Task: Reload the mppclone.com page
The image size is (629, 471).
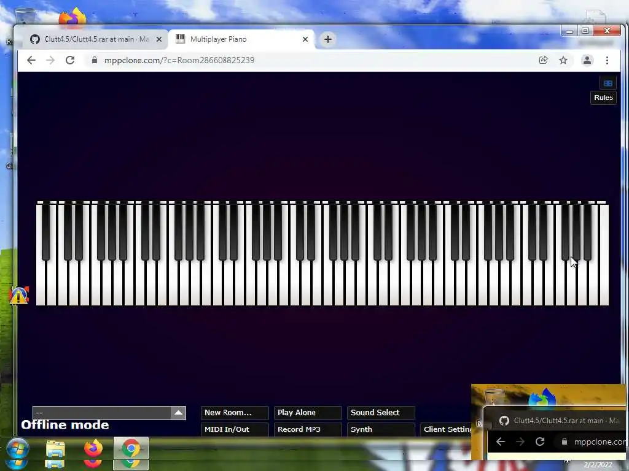Action: [x=70, y=60]
